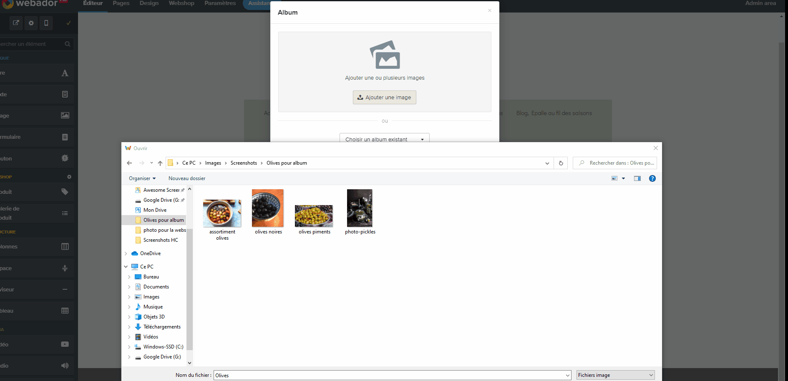Select the photo-pickles image file
The height and width of the screenshot is (381, 788).
(x=360, y=208)
